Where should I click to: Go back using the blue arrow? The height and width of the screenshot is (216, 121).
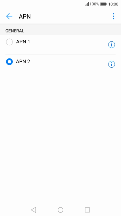[9, 16]
